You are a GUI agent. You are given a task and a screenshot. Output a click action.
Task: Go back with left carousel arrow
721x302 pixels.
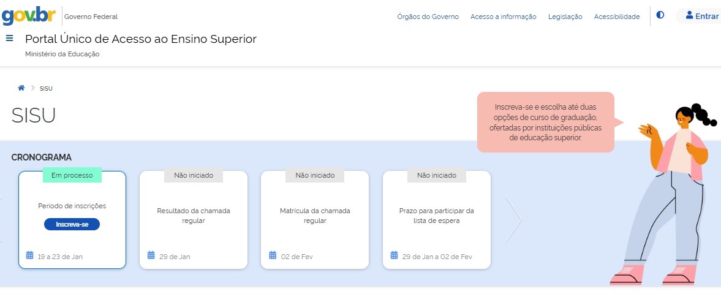point(2,219)
